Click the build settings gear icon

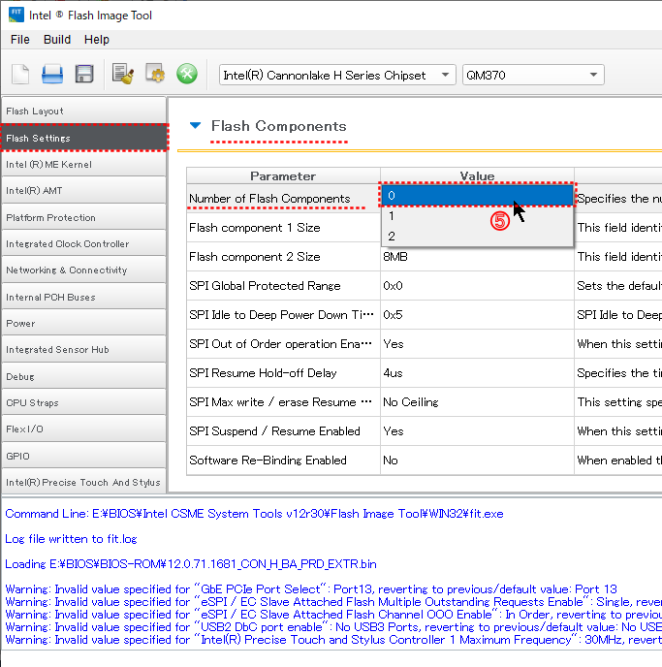pyautogui.click(x=154, y=75)
